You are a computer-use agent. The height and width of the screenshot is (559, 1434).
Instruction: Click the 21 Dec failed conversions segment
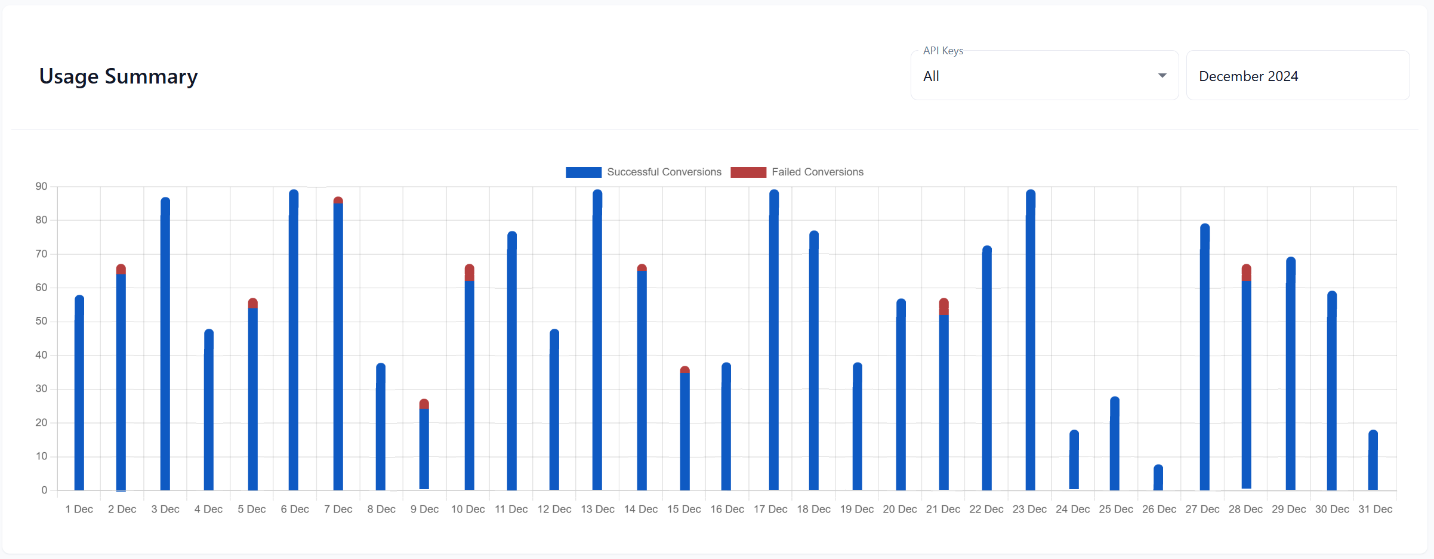click(x=944, y=307)
